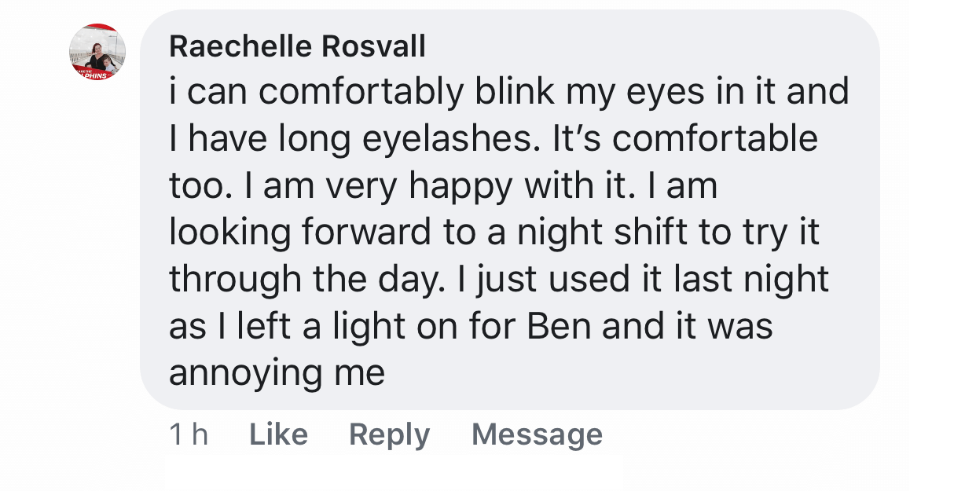Like Raechelle Rosvall's comment
Image resolution: width=976 pixels, height=491 pixels.
(278, 434)
